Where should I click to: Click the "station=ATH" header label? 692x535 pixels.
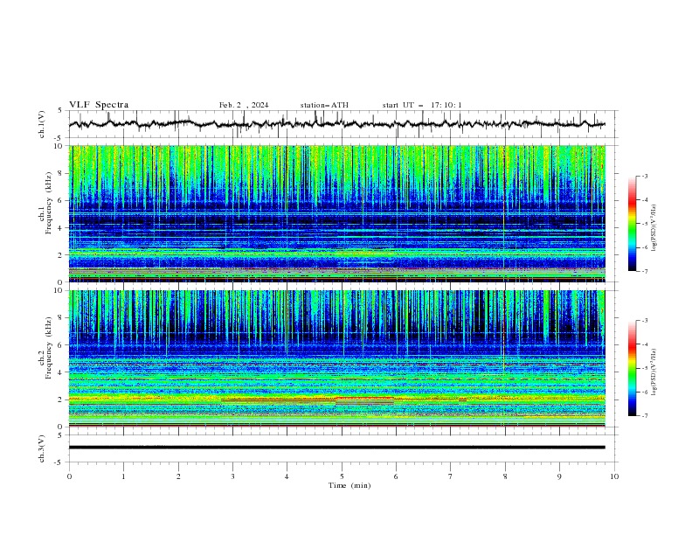(x=324, y=105)
